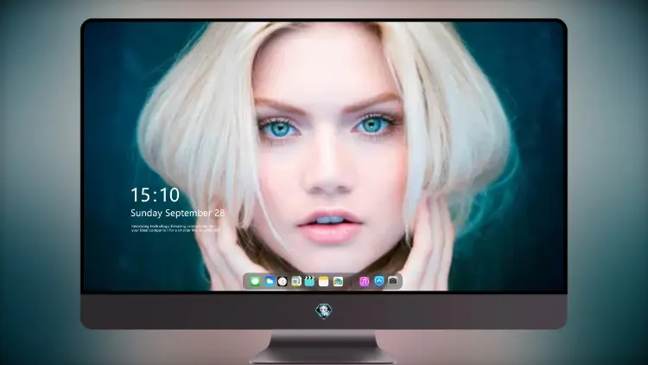Screen dimensions: 648x365
Task: Open the green Messages app in the dock
Action: click(x=255, y=281)
